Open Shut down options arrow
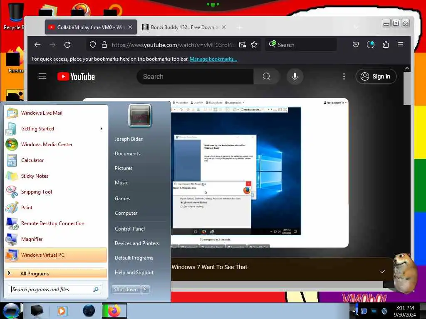 pyautogui.click(x=145, y=290)
